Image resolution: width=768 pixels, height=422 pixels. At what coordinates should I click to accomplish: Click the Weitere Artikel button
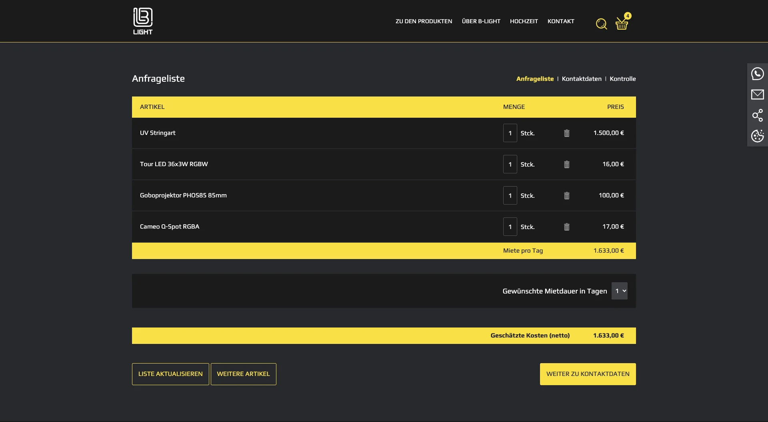[x=243, y=374]
